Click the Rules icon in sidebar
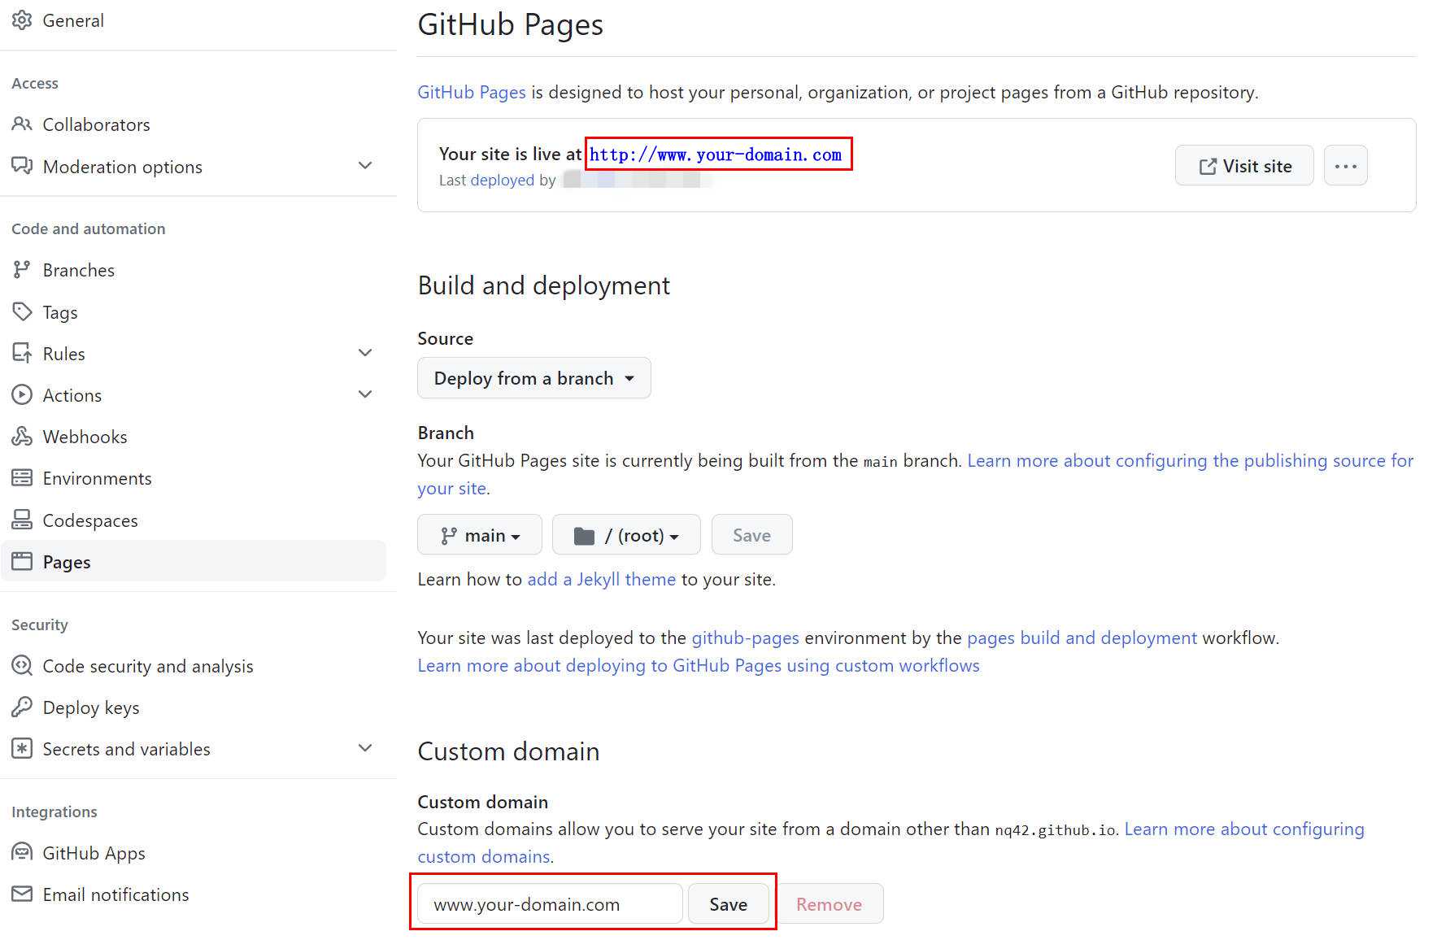The image size is (1437, 940). (x=22, y=353)
